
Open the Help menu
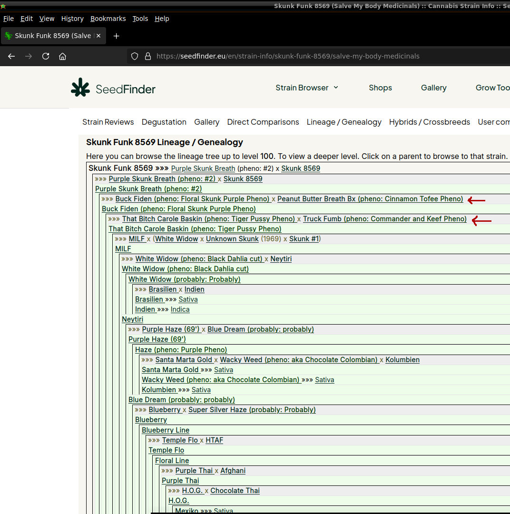(162, 19)
